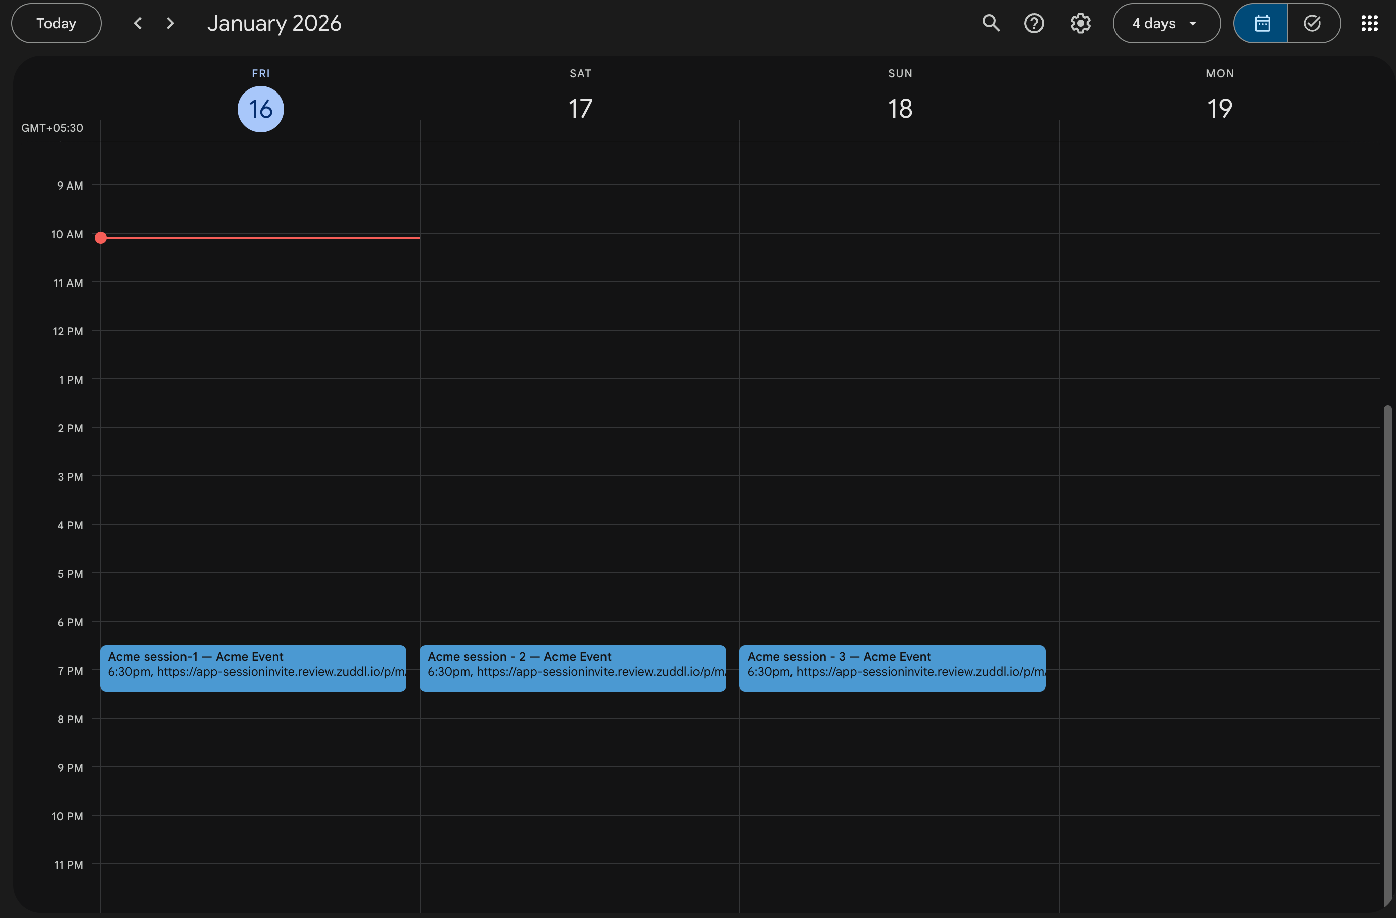Viewport: 1396px width, 918px height.
Task: Open Acme session-1 event
Action: (253, 668)
